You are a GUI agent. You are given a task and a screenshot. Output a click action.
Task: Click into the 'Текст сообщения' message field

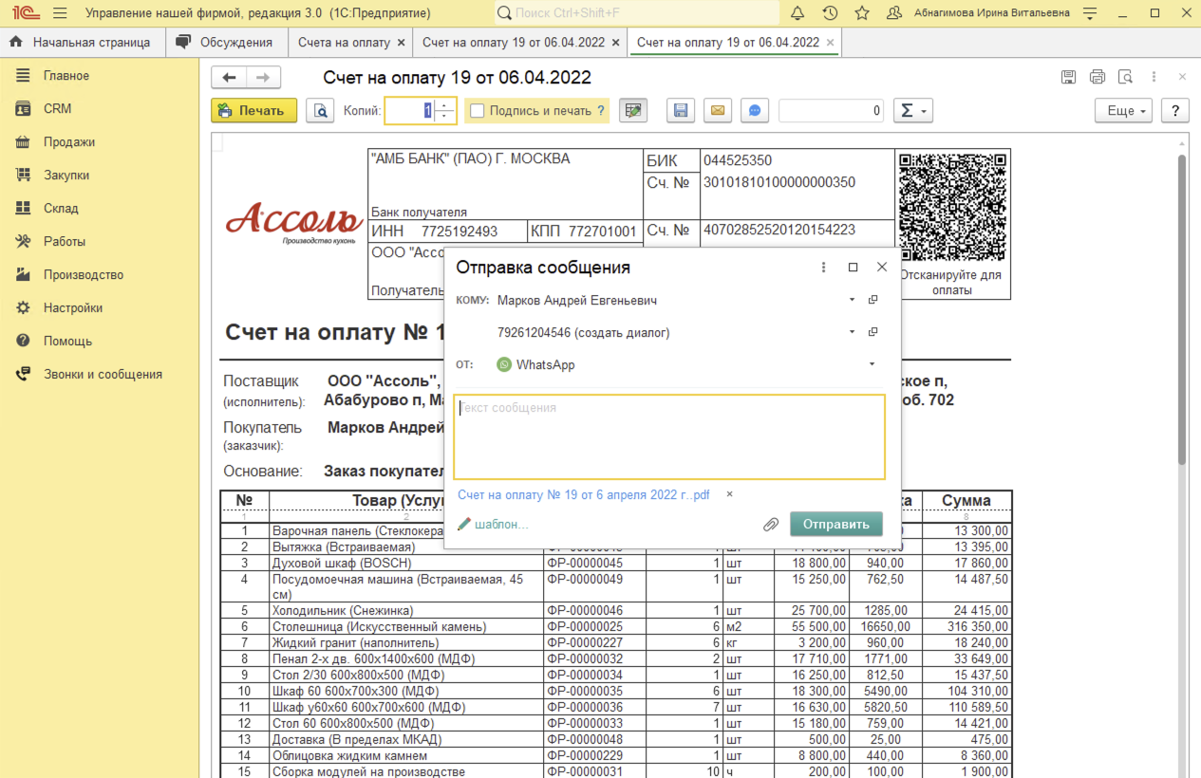[668, 437]
